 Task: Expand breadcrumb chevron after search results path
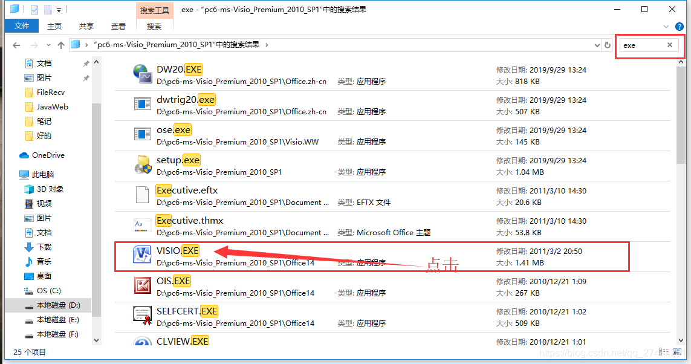click(267, 45)
